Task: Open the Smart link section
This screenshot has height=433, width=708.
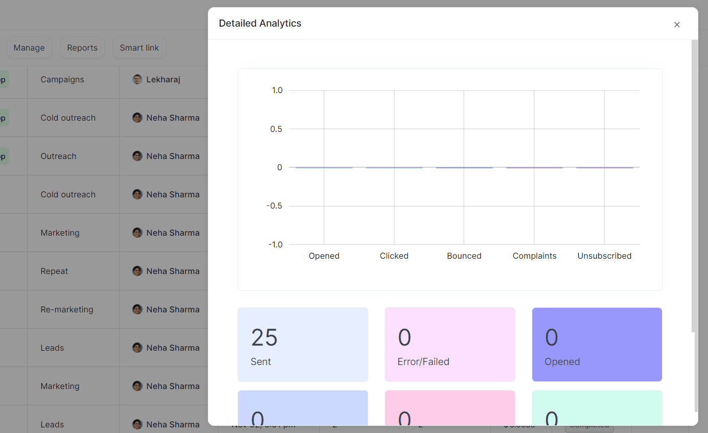Action: click(139, 48)
